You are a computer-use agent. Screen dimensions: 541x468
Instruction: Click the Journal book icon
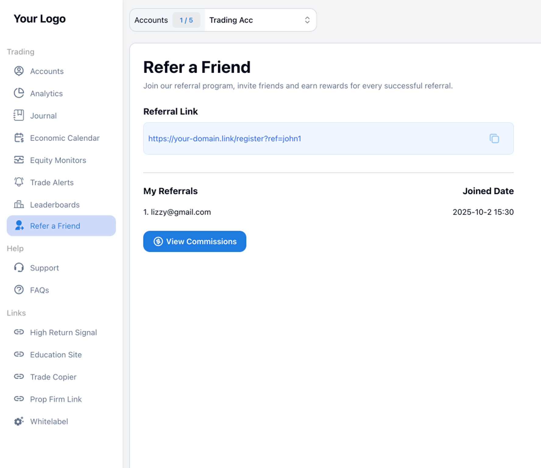pos(19,116)
